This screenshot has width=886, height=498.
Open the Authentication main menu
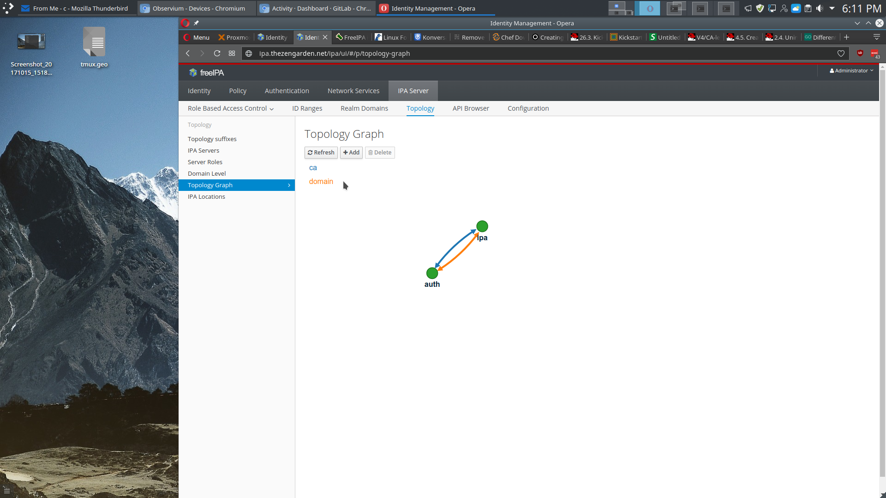pos(287,91)
